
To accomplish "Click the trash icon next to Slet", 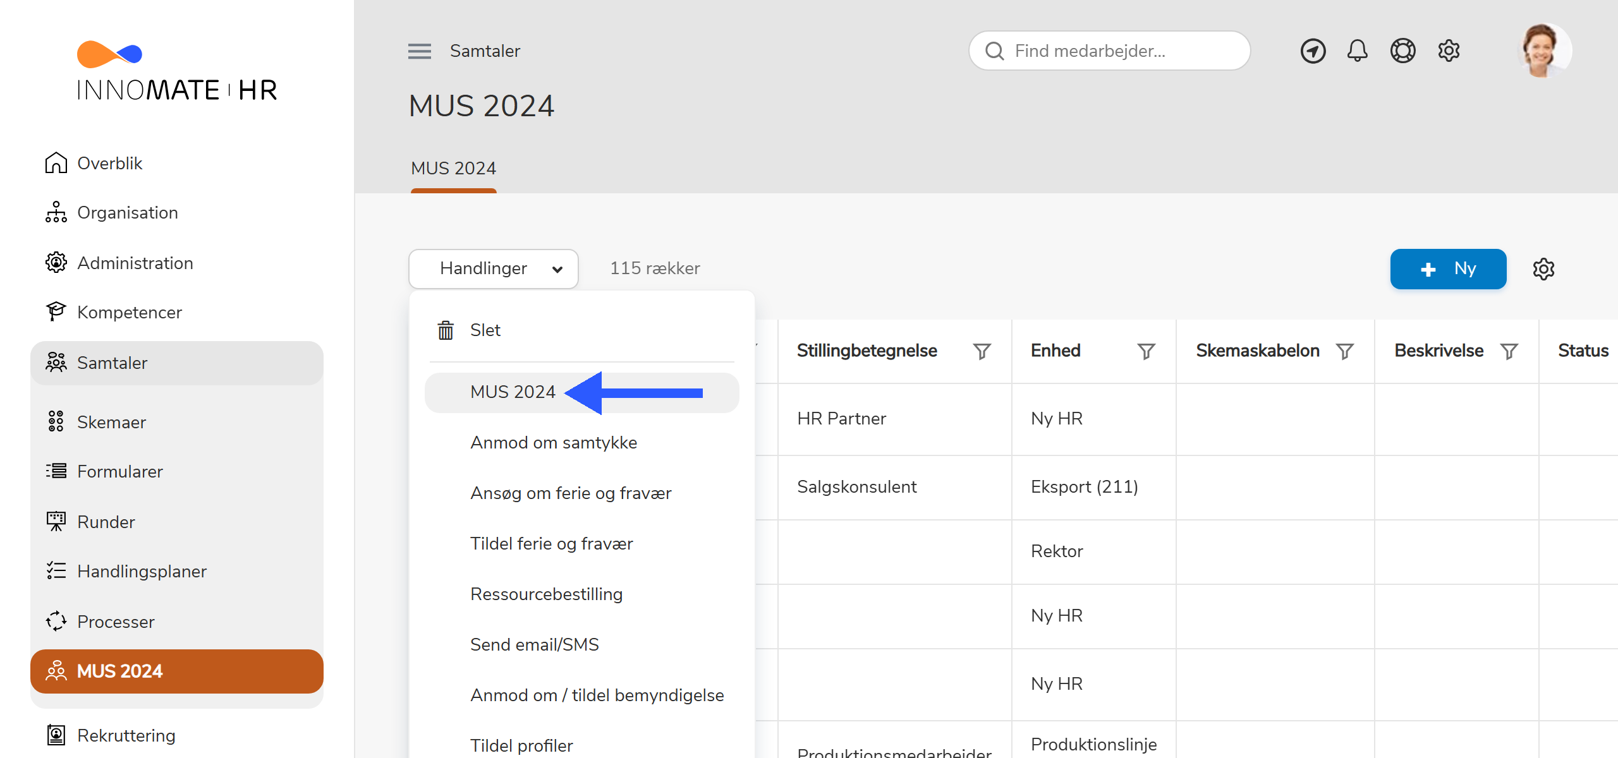I will tap(446, 330).
